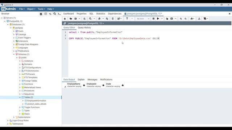Open the Object menu
The image size is (232, 130).
[x=31, y=9]
